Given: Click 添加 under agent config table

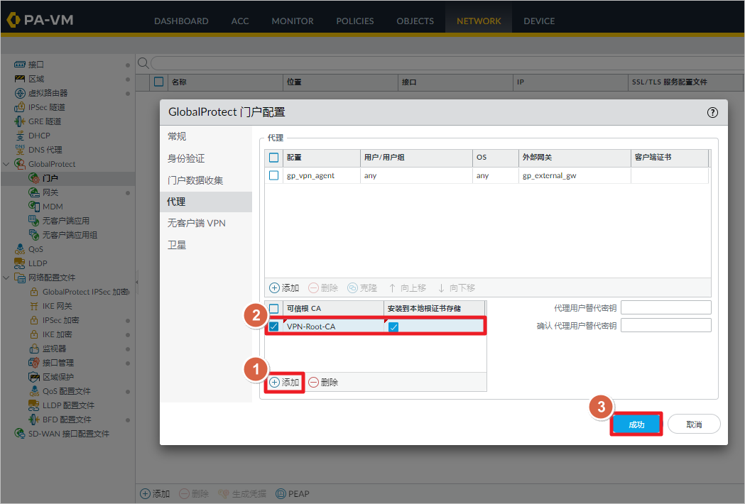Looking at the screenshot, I should click(x=284, y=288).
